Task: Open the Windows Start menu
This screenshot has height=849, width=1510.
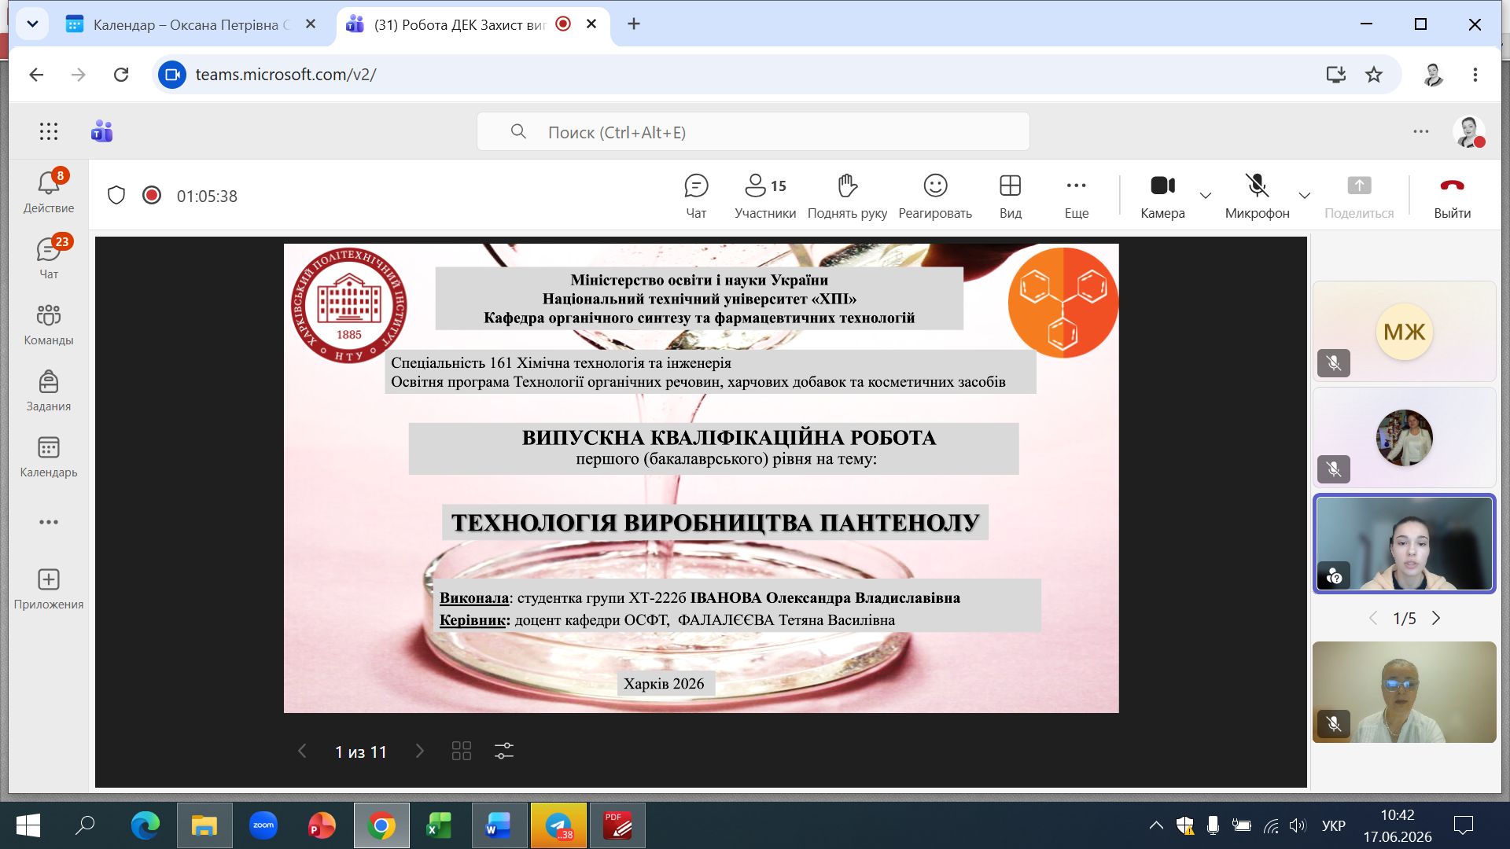Action: point(28,825)
